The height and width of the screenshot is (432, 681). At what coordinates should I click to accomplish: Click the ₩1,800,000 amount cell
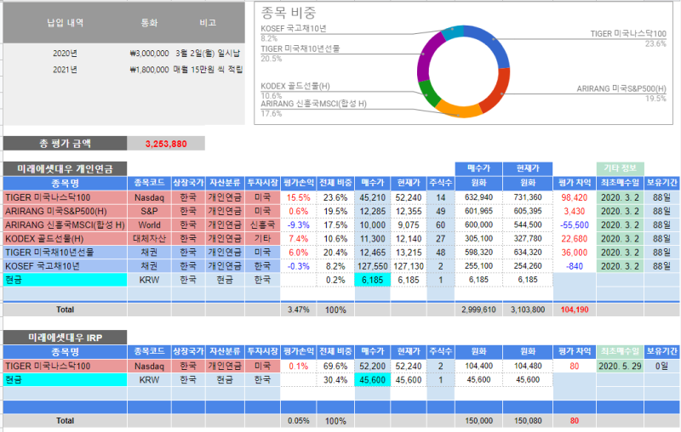(149, 70)
